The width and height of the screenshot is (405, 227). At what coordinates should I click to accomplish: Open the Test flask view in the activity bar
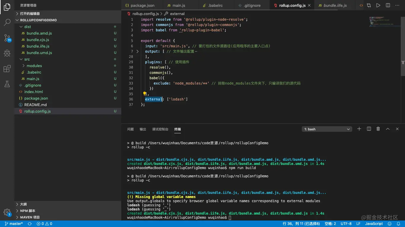tap(7, 84)
